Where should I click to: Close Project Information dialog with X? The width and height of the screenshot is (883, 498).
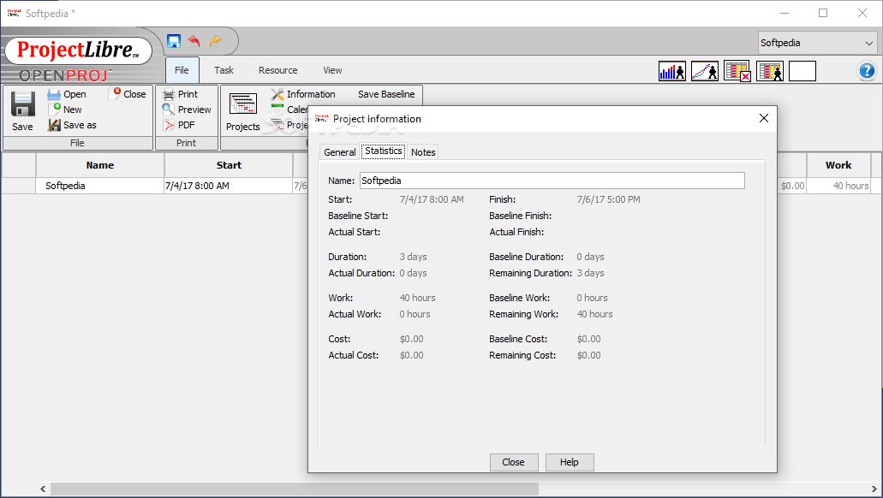pyautogui.click(x=764, y=118)
